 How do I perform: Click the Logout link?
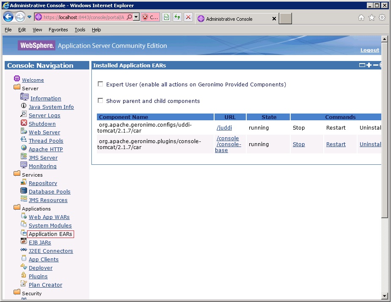(x=369, y=50)
